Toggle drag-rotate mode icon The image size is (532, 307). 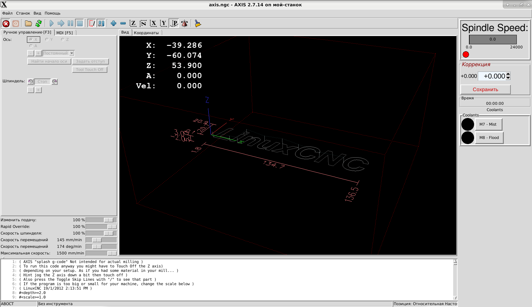tap(184, 23)
